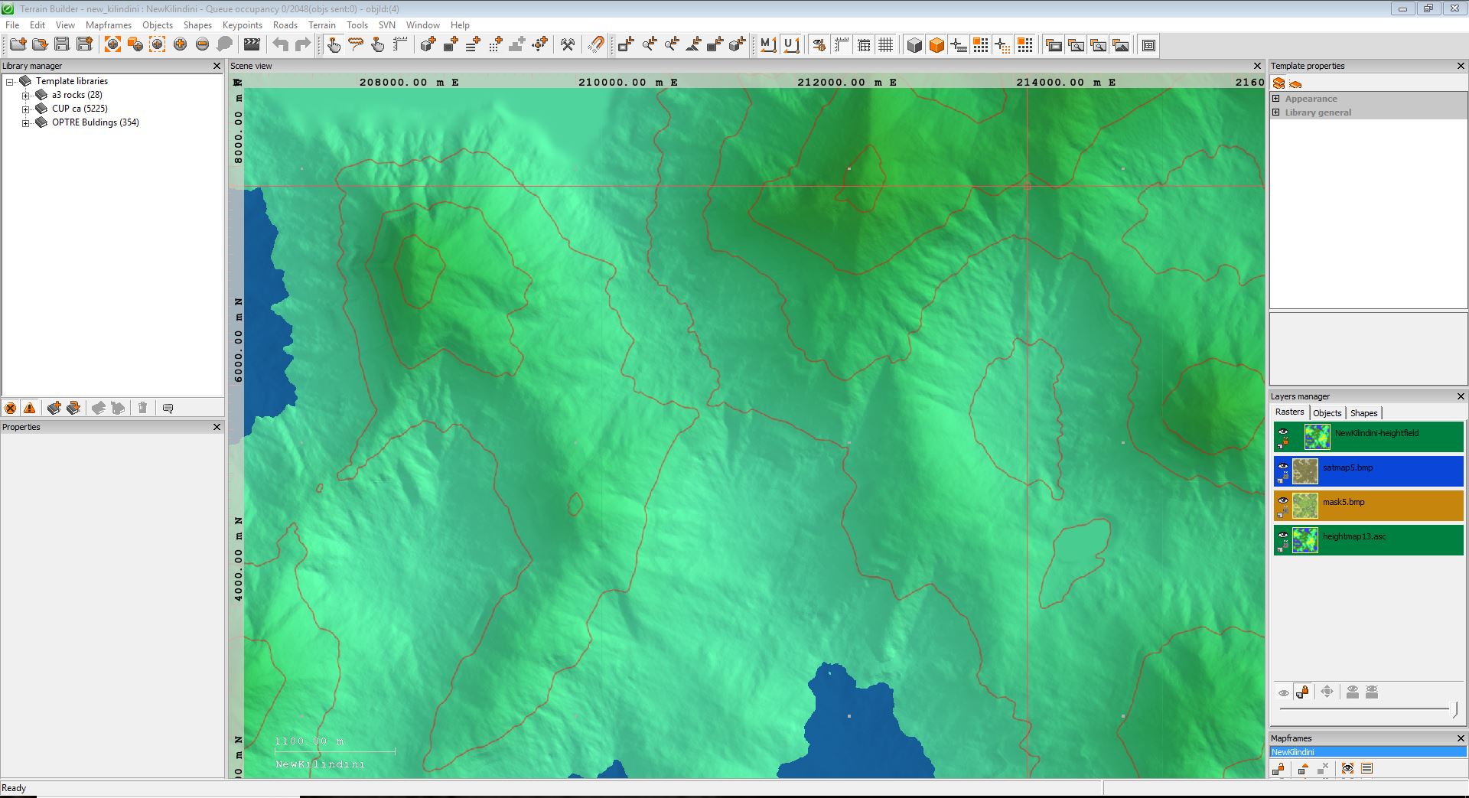Click the layer opacity slider handle

point(1454,709)
